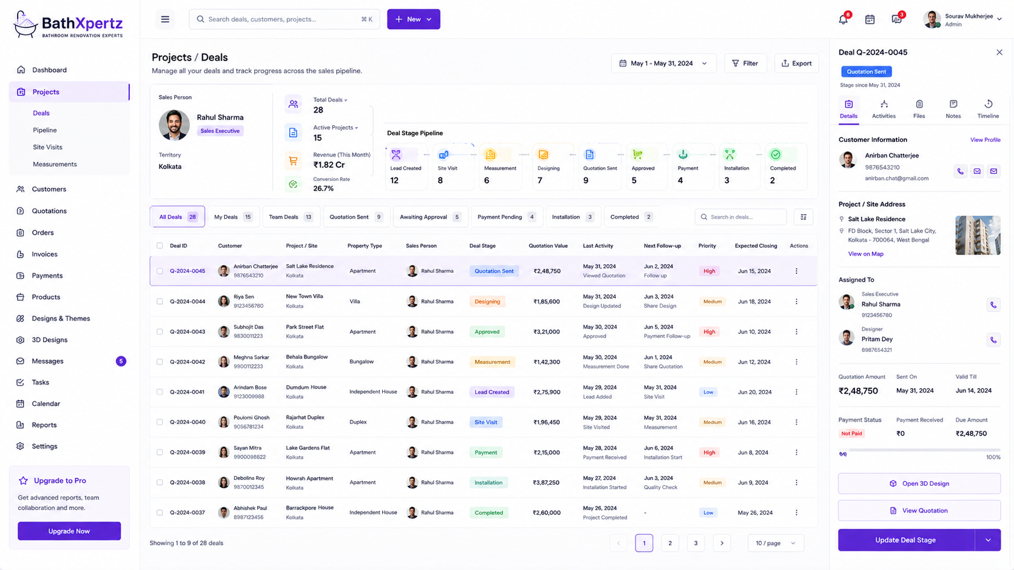Open the Activities tab in deal panel
The width and height of the screenshot is (1014, 570).
pyautogui.click(x=884, y=109)
